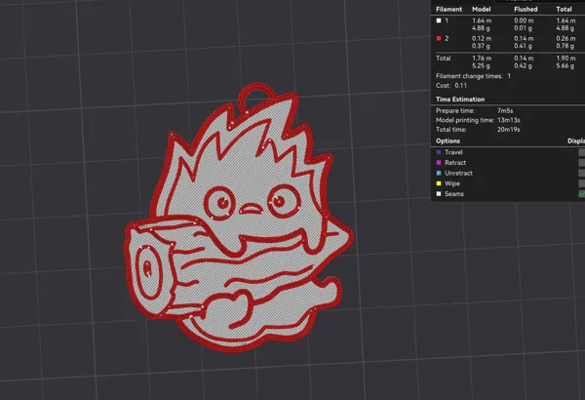The width and height of the screenshot is (585, 400).
Task: Click the red filament 2 color swatch
Action: click(x=439, y=38)
